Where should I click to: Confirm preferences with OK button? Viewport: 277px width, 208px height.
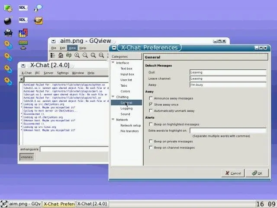point(257,173)
